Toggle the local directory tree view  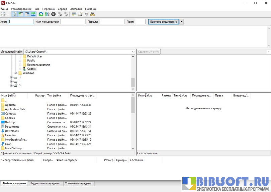click(x=21, y=14)
